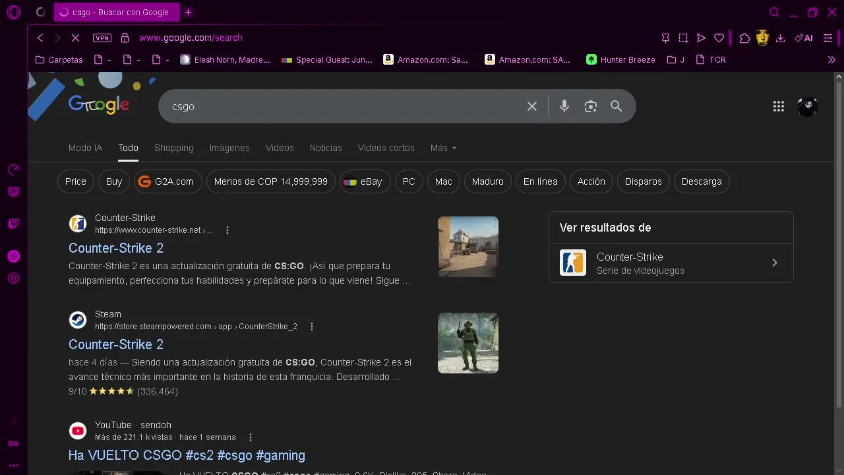Open easy setup sliders icon
This screenshot has width=844, height=475.
click(x=828, y=38)
